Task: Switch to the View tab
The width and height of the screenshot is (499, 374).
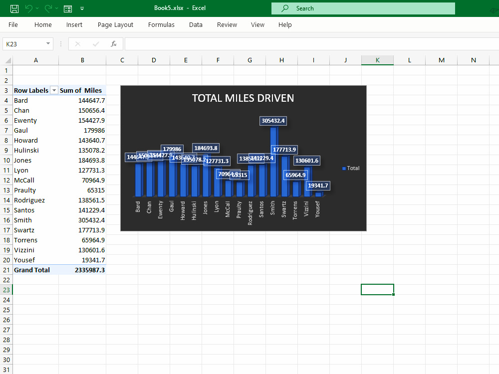Action: pos(257,25)
